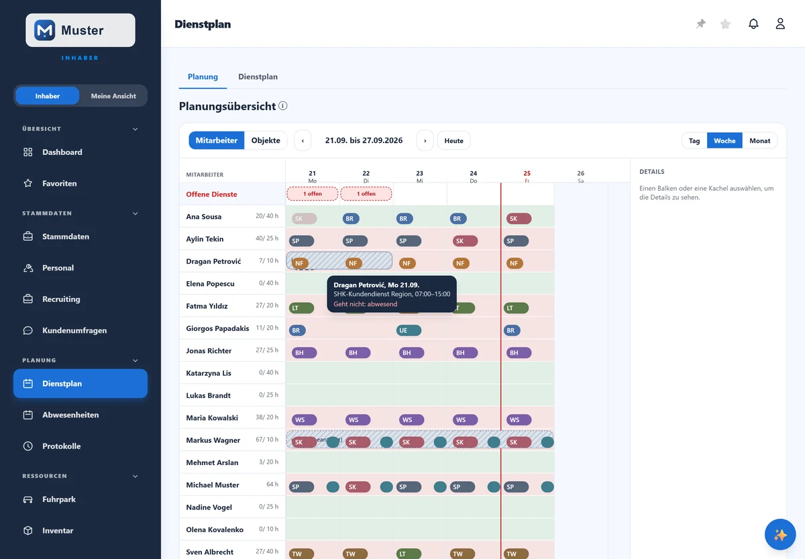Click employee name Katarzyna Lis
This screenshot has width=805, height=559.
209,373
